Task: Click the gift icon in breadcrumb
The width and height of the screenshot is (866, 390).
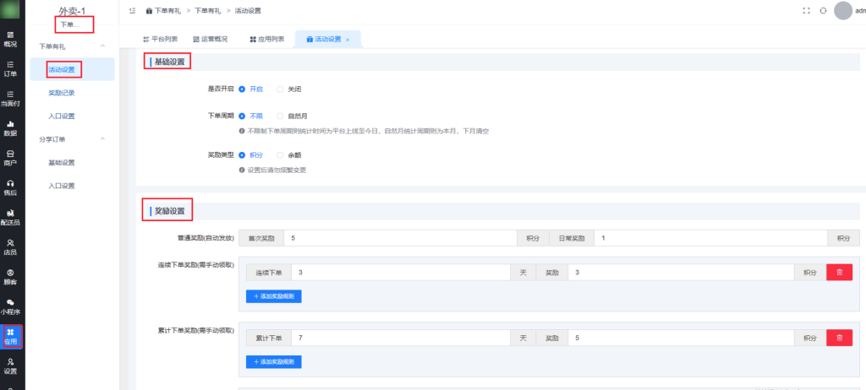Action: coord(149,10)
